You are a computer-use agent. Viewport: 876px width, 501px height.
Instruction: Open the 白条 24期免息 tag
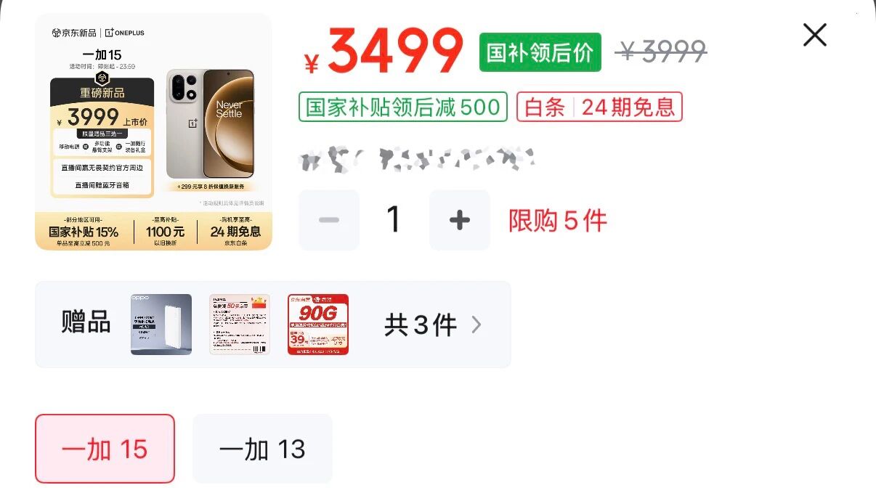pyautogui.click(x=599, y=107)
